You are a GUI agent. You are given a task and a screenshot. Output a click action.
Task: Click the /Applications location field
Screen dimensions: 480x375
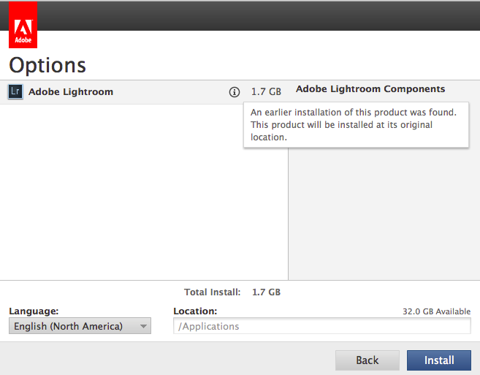click(321, 326)
